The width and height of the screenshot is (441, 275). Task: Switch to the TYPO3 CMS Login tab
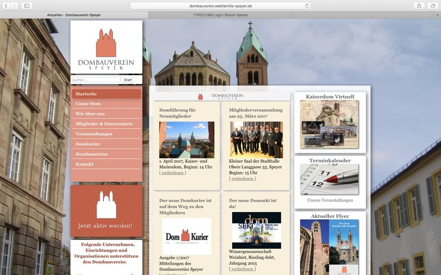(x=220, y=15)
